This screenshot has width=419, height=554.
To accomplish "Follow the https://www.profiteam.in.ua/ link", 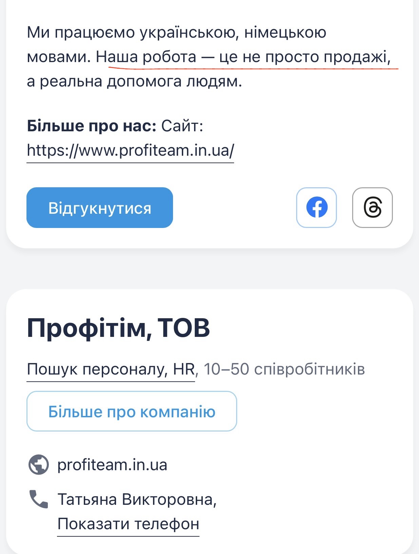I will [130, 150].
